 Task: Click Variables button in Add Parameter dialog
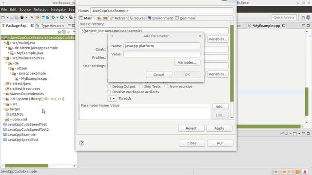click(x=187, y=62)
